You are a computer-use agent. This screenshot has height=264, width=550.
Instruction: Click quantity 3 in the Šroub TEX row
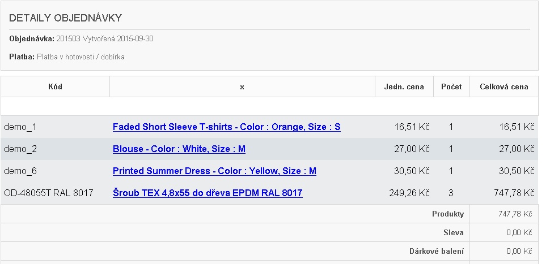point(451,193)
